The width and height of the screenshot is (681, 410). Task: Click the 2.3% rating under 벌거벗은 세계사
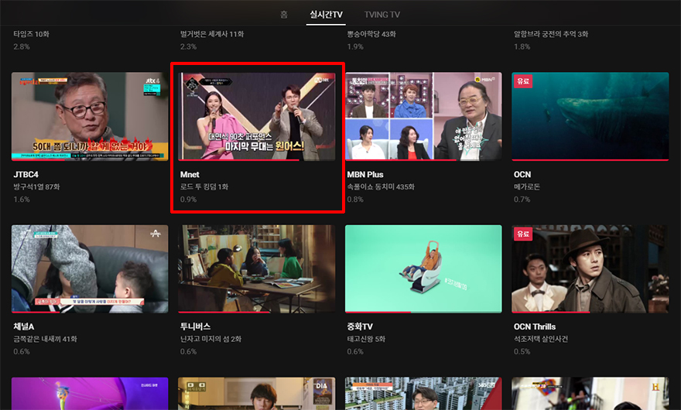[x=189, y=46]
